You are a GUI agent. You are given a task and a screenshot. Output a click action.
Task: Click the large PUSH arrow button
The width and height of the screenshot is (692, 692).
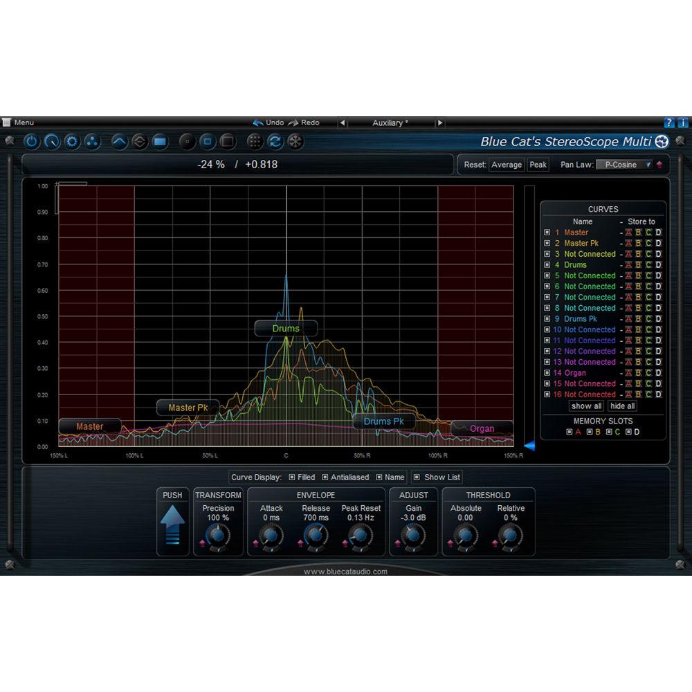(x=172, y=525)
